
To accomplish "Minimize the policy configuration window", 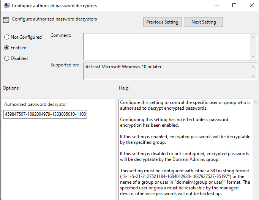I will click(217, 6).
